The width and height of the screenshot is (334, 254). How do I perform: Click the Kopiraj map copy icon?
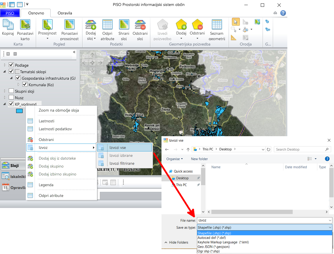point(8,25)
